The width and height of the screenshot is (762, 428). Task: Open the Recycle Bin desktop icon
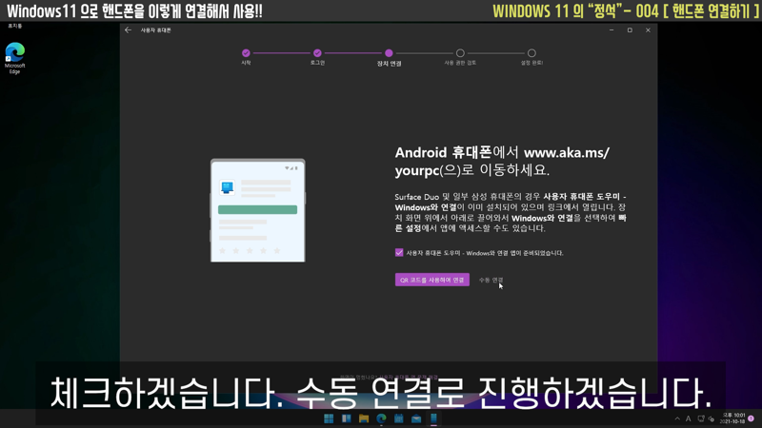14,26
